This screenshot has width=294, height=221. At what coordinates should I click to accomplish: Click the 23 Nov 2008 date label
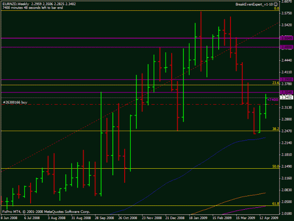(x=151, y=218)
